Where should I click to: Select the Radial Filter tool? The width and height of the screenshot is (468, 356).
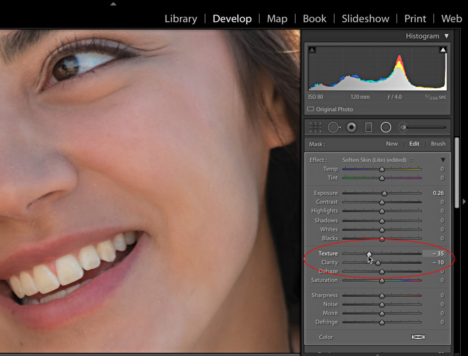pos(386,127)
